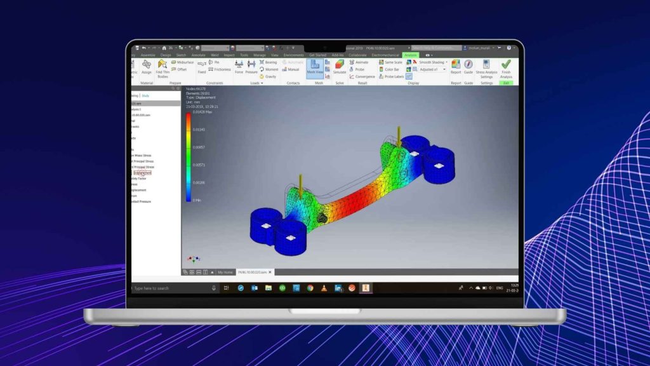This screenshot has width=650, height=366.
Task: Click the Assign material icon
Action: click(x=147, y=67)
